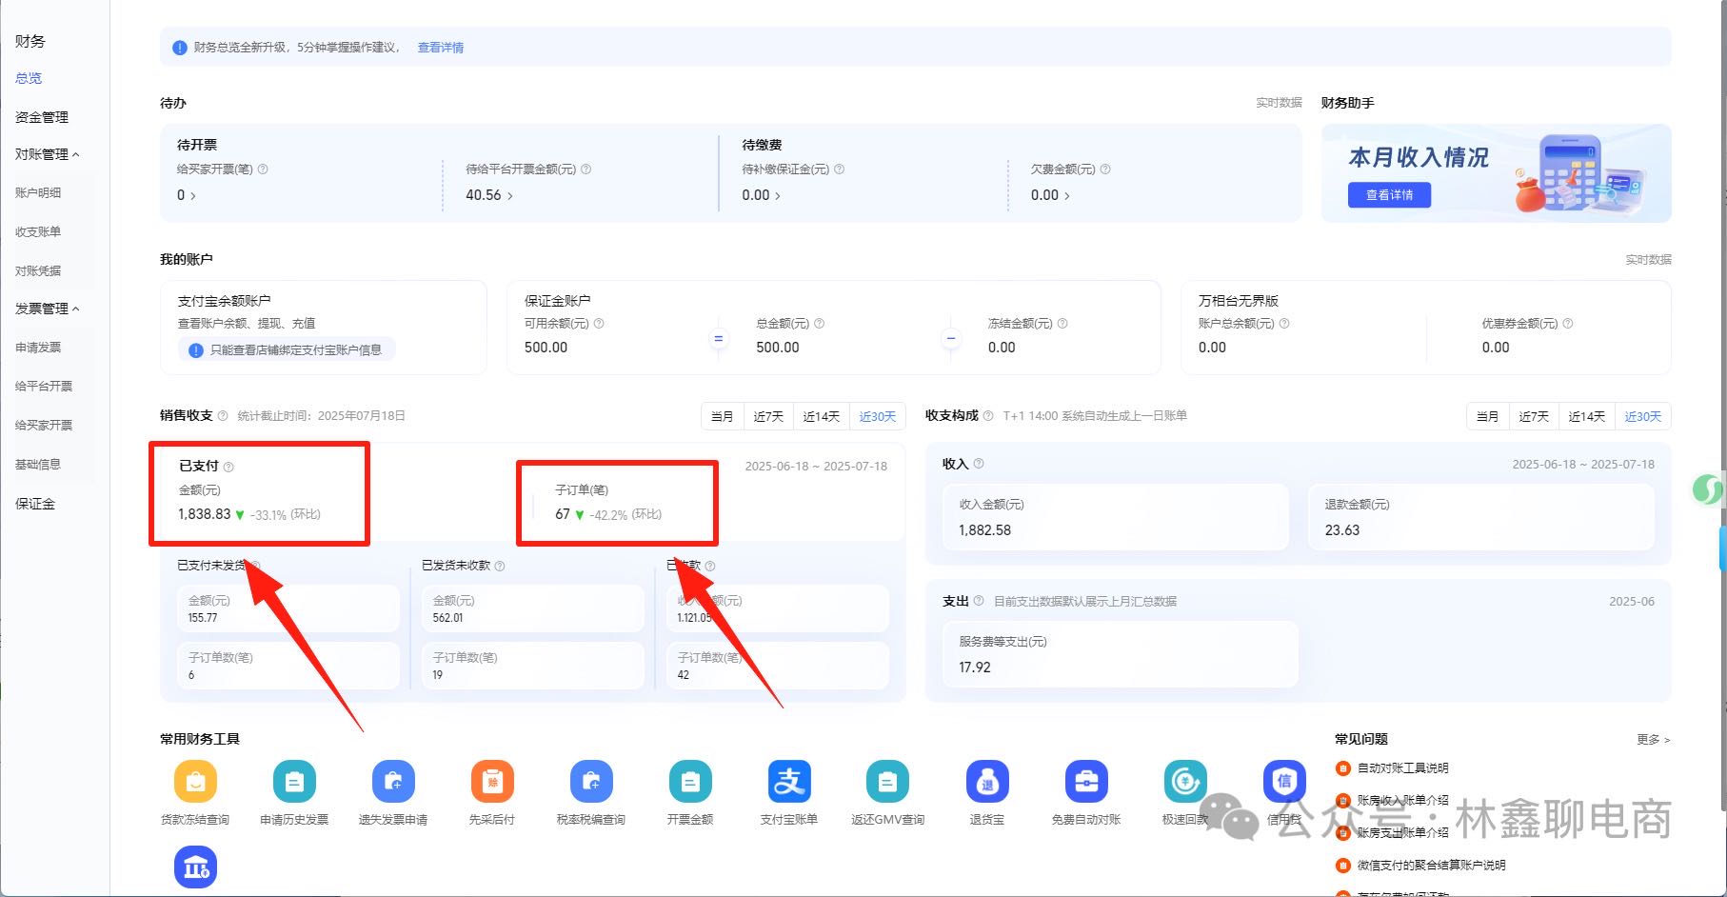Click help icon next to 可用余额(元)
Viewport: 1727px width, 897px height.
tap(599, 324)
